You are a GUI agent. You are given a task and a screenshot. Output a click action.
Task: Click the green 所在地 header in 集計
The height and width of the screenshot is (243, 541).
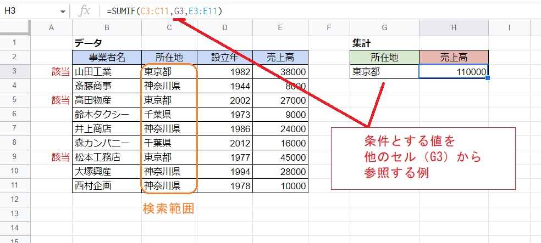384,57
